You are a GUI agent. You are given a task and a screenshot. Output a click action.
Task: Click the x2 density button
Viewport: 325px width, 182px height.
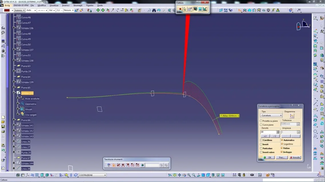[265, 136]
